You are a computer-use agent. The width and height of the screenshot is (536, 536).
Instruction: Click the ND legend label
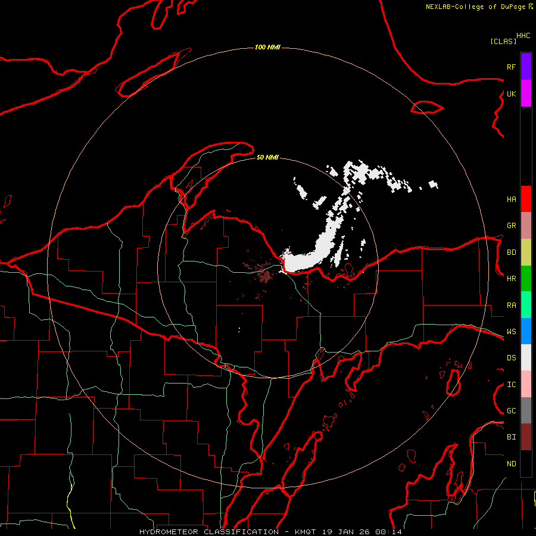click(511, 464)
